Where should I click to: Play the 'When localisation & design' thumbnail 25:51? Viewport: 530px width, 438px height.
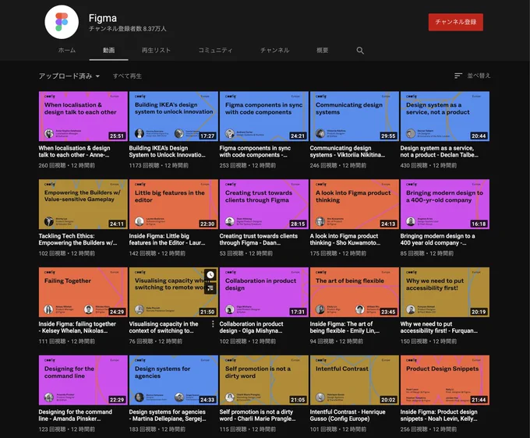point(83,116)
